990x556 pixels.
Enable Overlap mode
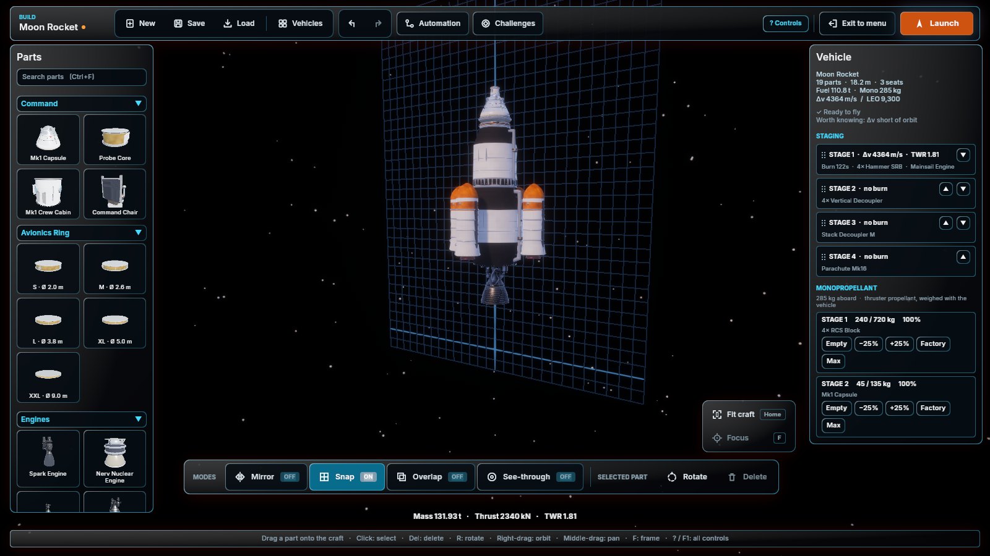pos(431,477)
